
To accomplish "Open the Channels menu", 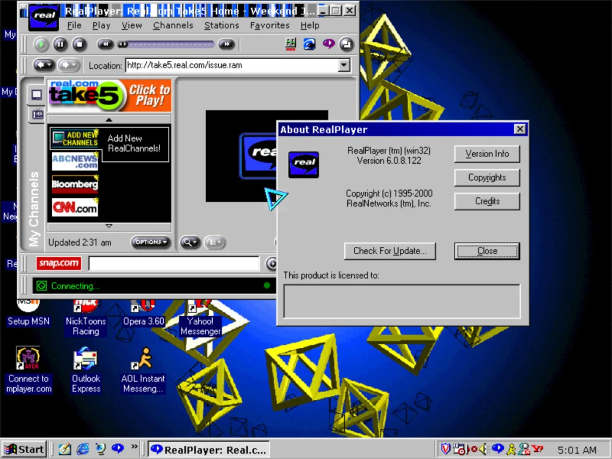I will point(173,25).
